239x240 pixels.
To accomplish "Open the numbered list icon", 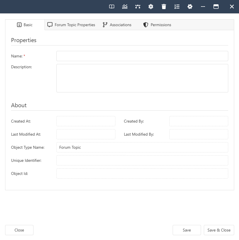I will click(x=177, y=7).
